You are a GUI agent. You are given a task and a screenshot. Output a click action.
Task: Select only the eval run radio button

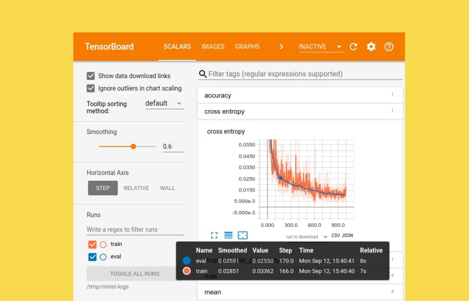click(x=103, y=257)
